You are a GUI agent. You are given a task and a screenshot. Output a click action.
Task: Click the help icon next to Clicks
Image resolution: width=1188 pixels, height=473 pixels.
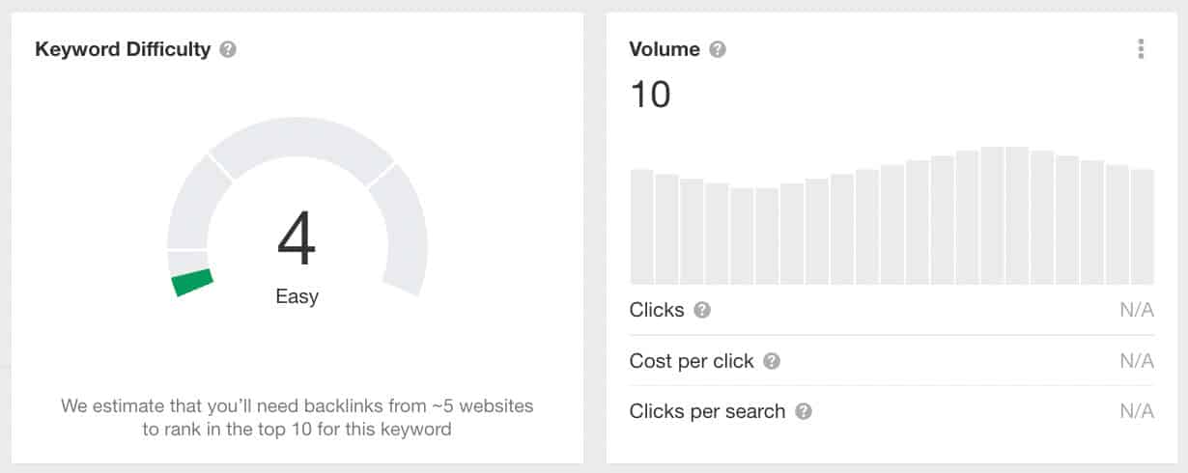click(x=702, y=310)
